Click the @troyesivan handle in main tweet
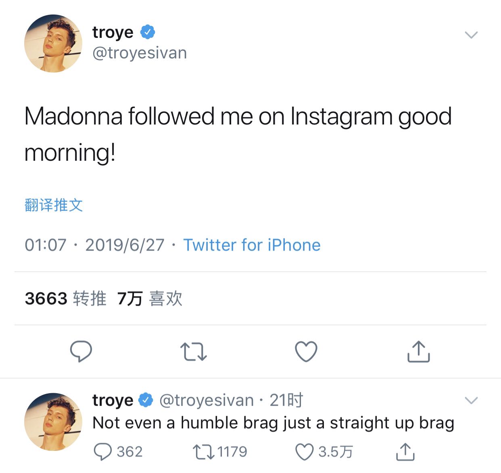Viewport: 501px width, 473px height. click(x=140, y=53)
